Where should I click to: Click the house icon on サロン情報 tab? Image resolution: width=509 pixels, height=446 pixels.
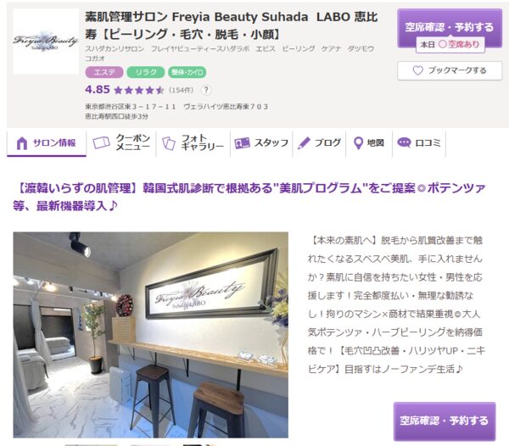22,143
